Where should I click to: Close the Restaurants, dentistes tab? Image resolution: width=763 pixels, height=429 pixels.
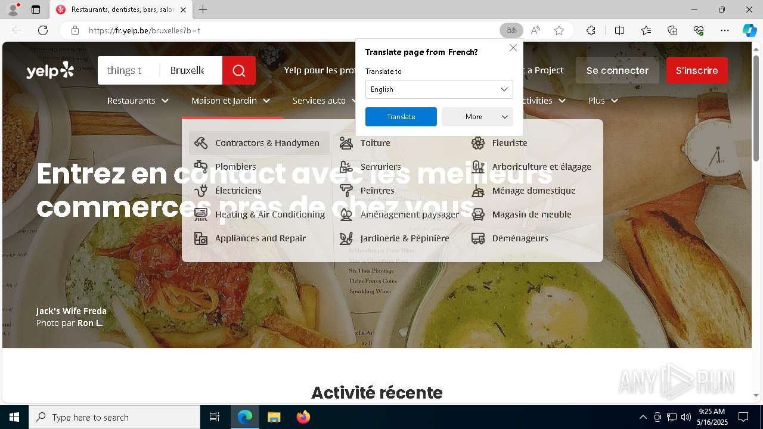[183, 10]
